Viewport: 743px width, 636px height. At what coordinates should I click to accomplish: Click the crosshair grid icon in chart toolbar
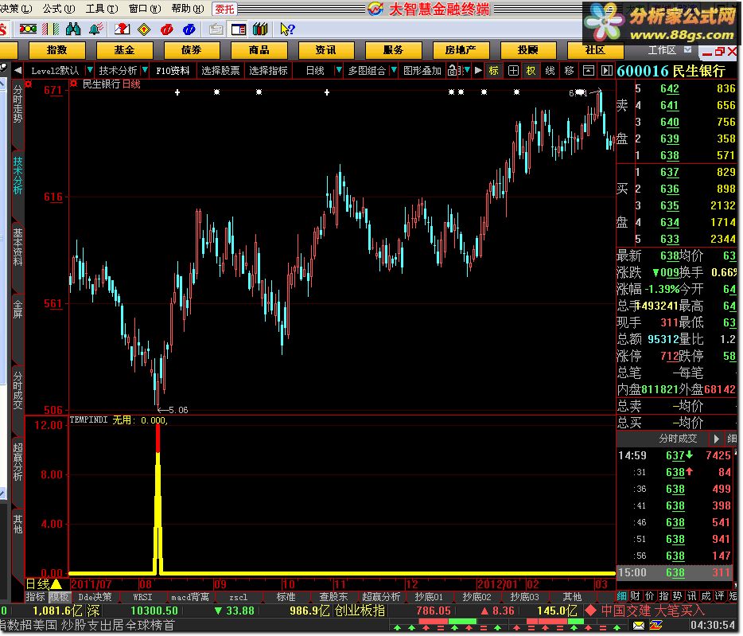coord(513,71)
